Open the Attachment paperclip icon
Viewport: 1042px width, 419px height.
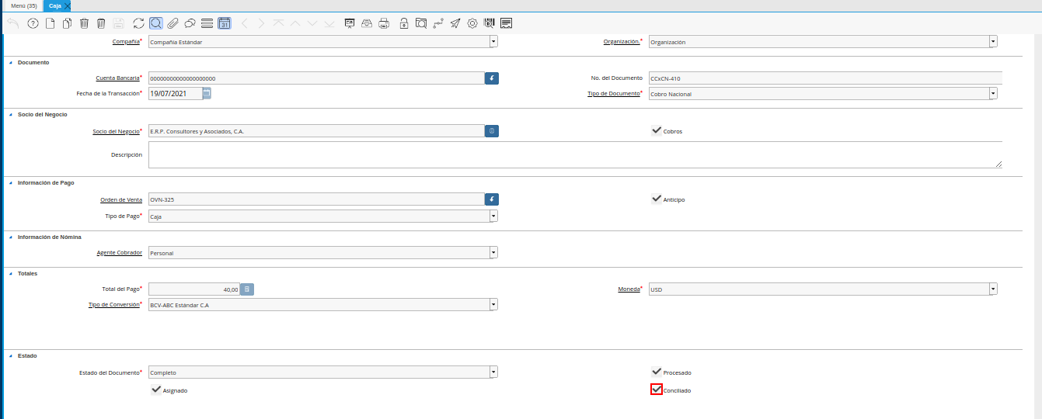coord(173,23)
